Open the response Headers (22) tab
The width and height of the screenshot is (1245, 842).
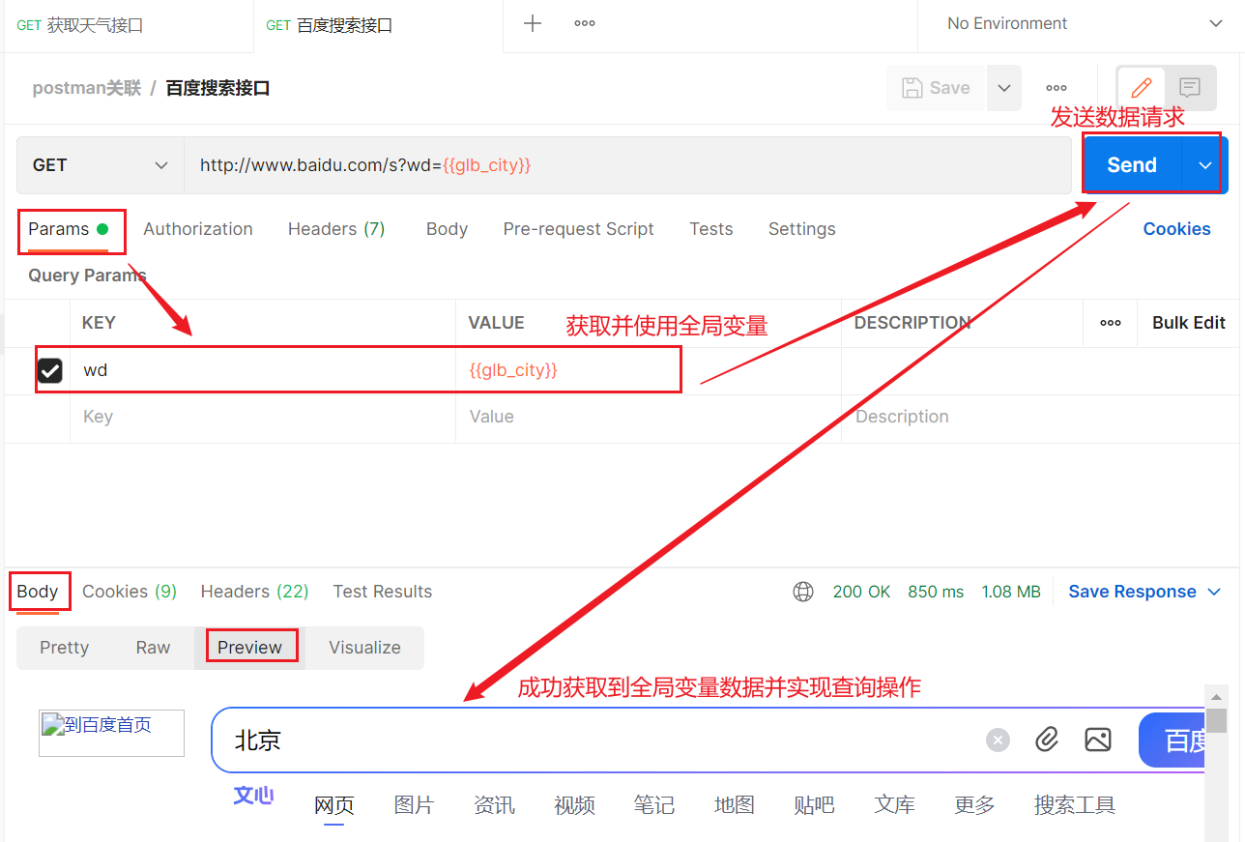(x=254, y=592)
